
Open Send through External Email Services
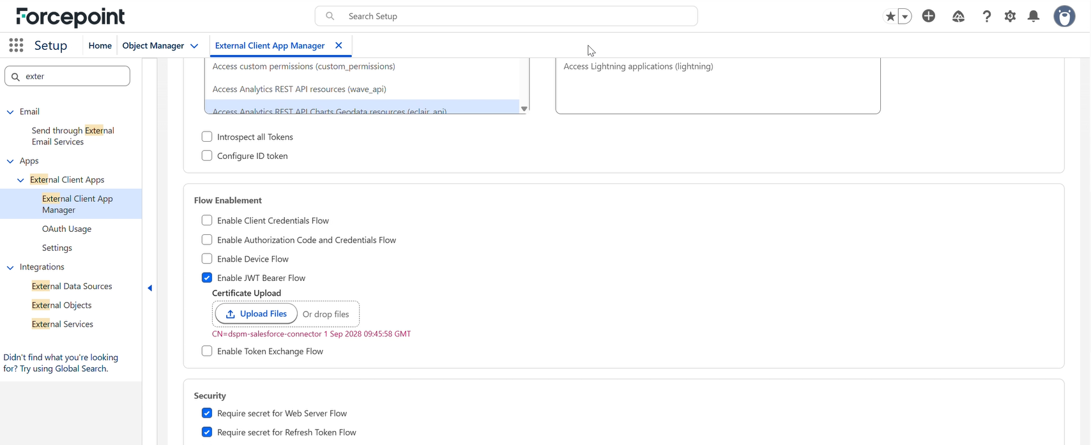coord(73,136)
